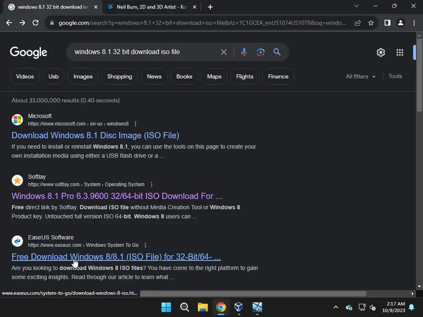The image size is (423, 317).
Task: Click the softlay.com URL breadcrumb
Action: 86,185
